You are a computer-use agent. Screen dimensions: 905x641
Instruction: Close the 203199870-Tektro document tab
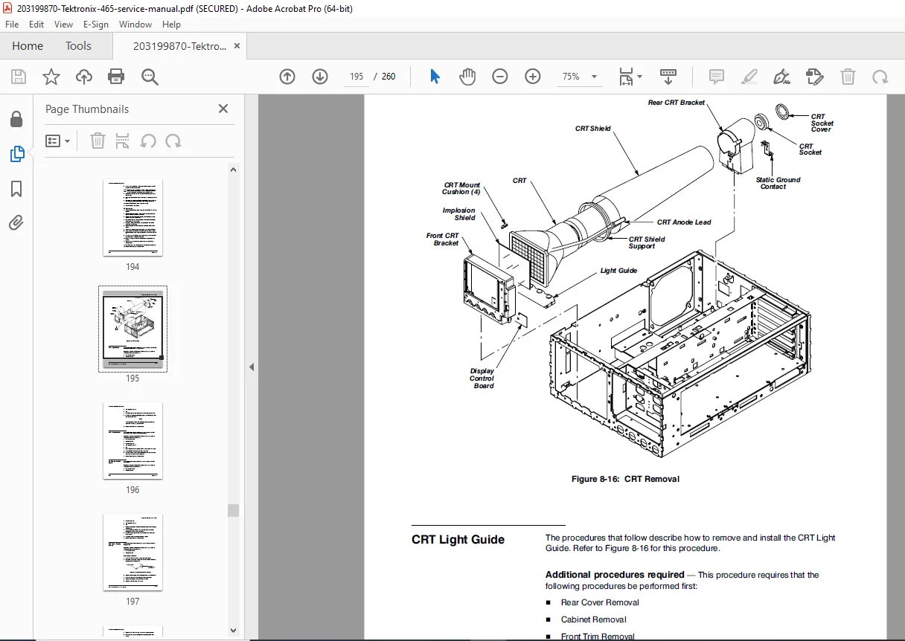(237, 45)
